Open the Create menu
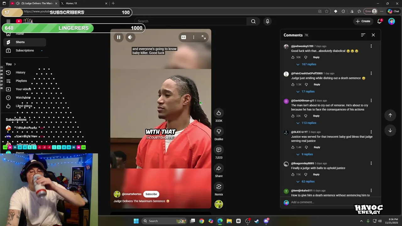402x226 pixels. coord(363,21)
